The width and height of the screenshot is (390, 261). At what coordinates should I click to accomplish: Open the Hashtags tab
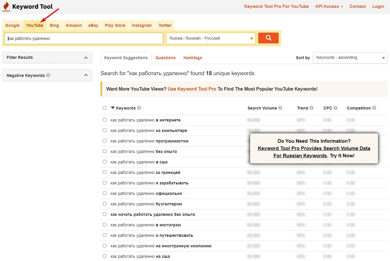click(x=193, y=58)
